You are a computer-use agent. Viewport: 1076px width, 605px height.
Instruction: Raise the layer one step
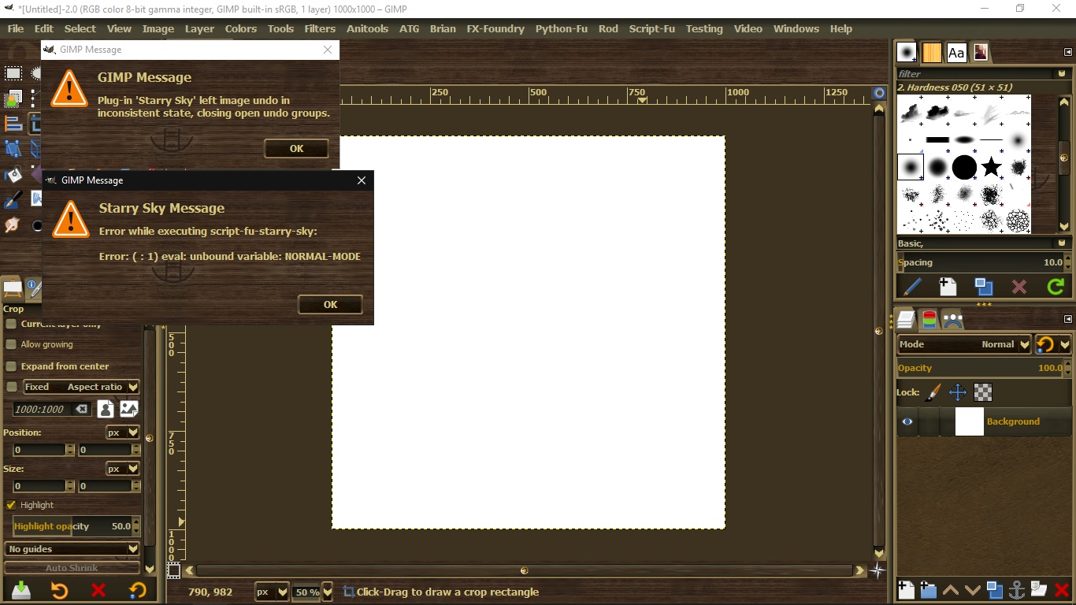(x=951, y=590)
